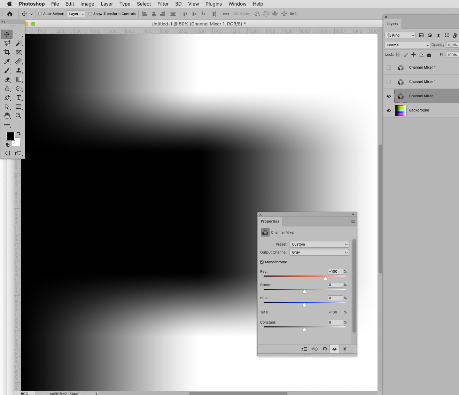Select the Horizontal Type tool
Viewport: 459px width, 395px height.
[18, 98]
